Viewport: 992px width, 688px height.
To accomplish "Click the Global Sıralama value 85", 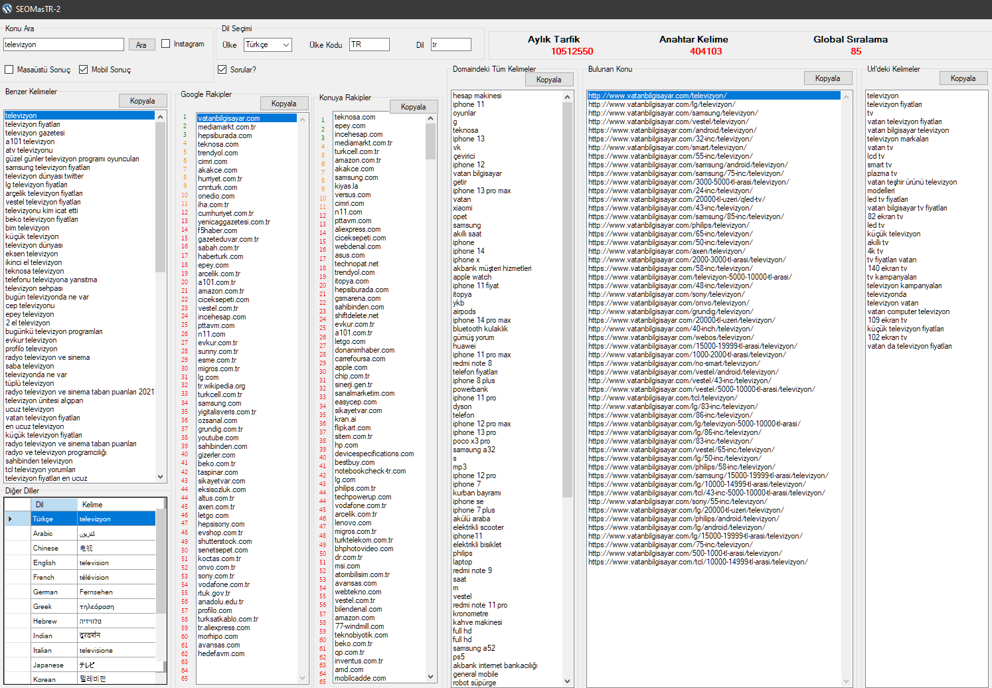I will click(x=856, y=51).
